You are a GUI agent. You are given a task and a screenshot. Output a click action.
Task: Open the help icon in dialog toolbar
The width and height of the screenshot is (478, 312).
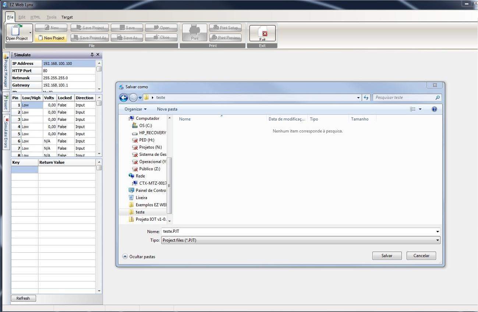(434, 109)
